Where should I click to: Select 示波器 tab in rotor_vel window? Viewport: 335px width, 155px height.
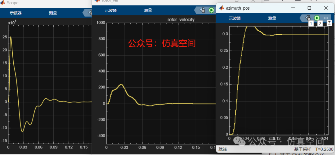111,10
